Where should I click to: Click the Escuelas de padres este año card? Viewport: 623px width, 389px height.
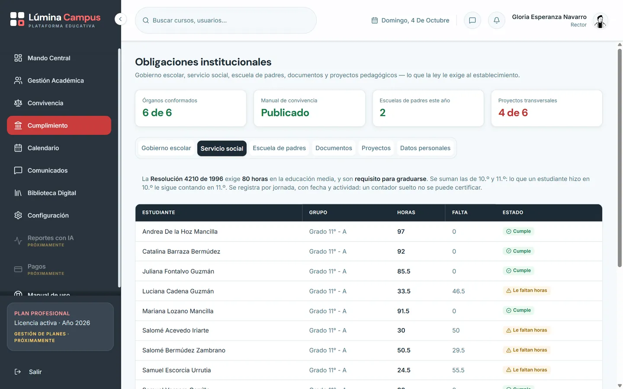point(428,108)
